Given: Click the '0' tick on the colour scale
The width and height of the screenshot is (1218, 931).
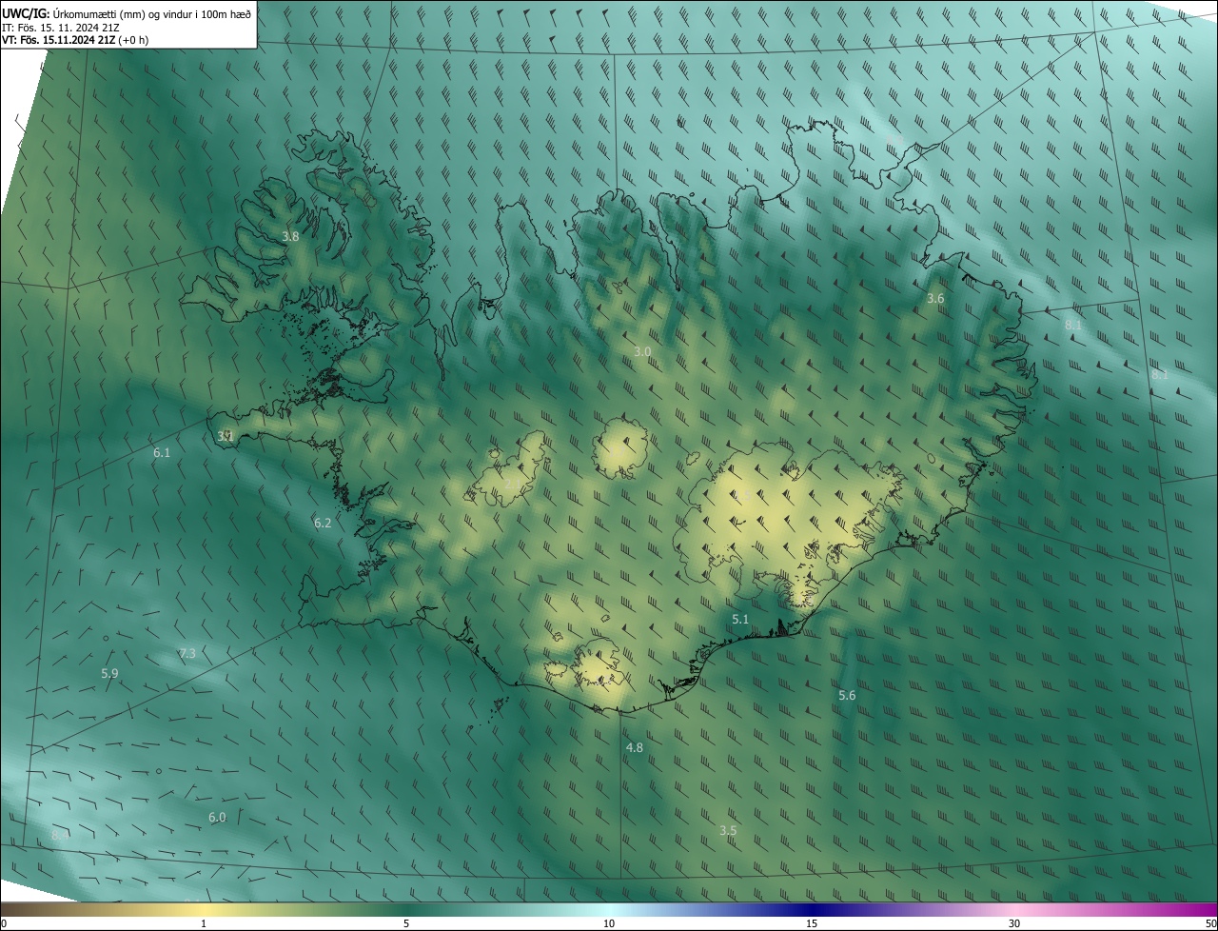Looking at the screenshot, I should [4, 924].
